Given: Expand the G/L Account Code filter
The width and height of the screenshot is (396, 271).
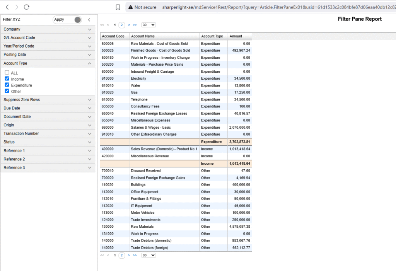Looking at the screenshot, I should pos(48,37).
